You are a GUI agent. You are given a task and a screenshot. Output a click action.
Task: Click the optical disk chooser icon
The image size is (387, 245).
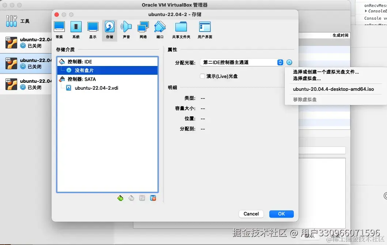(x=289, y=62)
